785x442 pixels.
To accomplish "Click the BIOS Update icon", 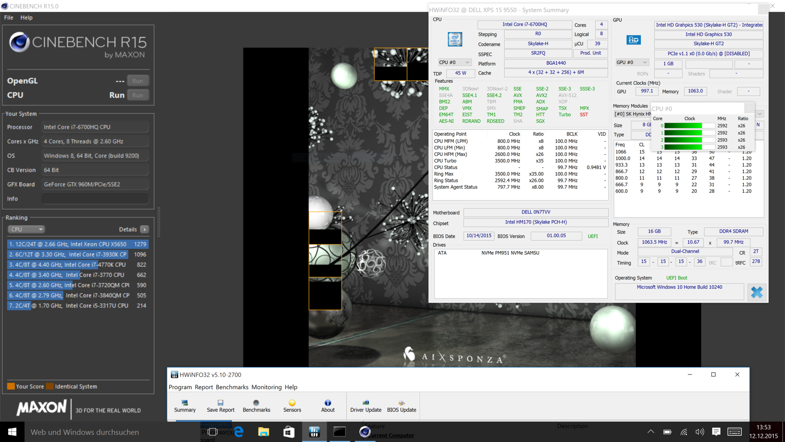I will pos(401,406).
